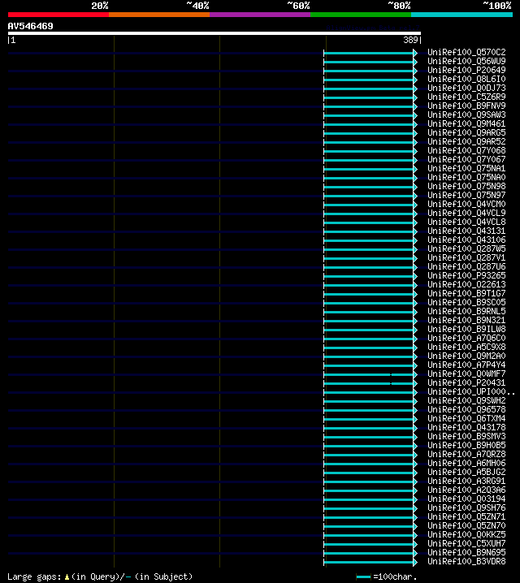Click the UniRef100_B9SC05 label
This screenshot has height=583, width=520.
point(466,302)
